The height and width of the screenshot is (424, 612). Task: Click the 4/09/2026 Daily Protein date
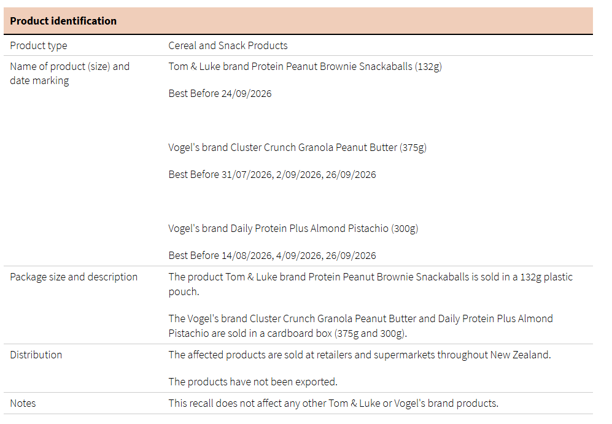pos(299,255)
